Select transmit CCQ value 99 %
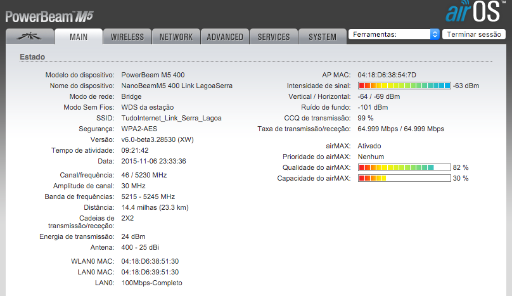The width and height of the screenshot is (512, 296). [366, 118]
